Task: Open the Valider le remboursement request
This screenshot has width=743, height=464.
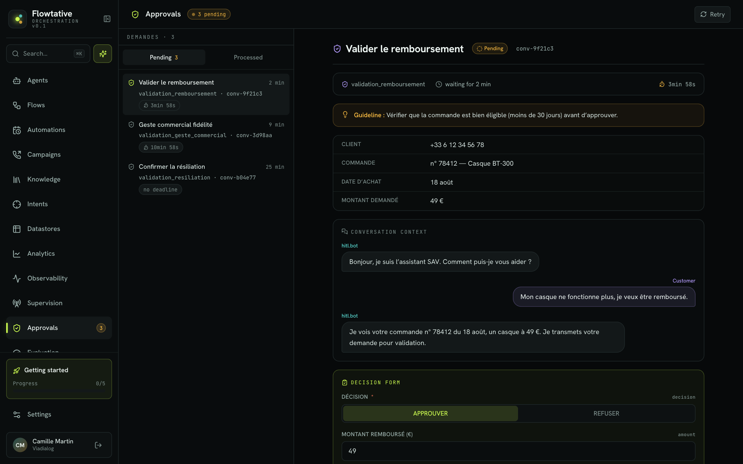Action: 206,94
